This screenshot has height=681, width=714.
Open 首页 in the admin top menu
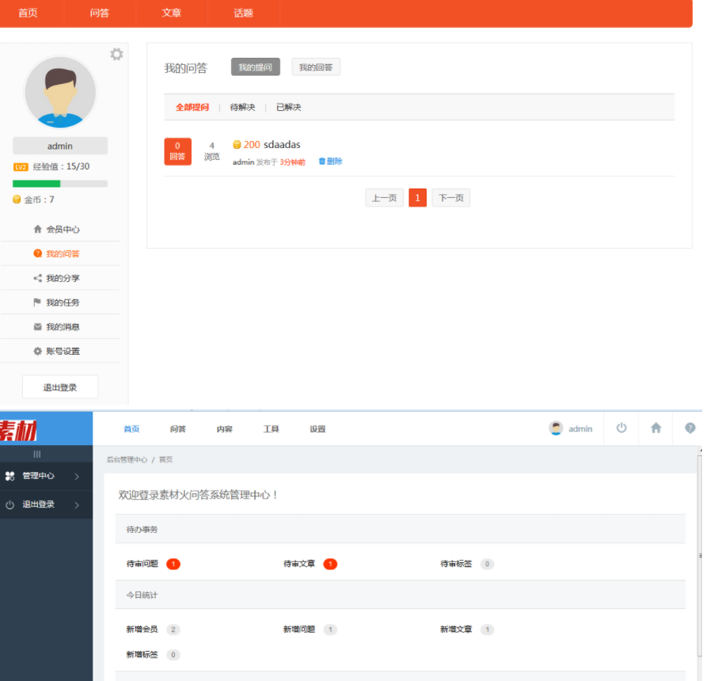click(x=131, y=429)
